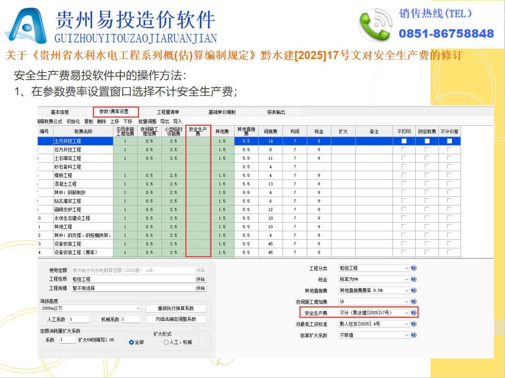Select the 人工、机械 radio button
Viewport: 505px width, 378px height.
tap(166, 342)
